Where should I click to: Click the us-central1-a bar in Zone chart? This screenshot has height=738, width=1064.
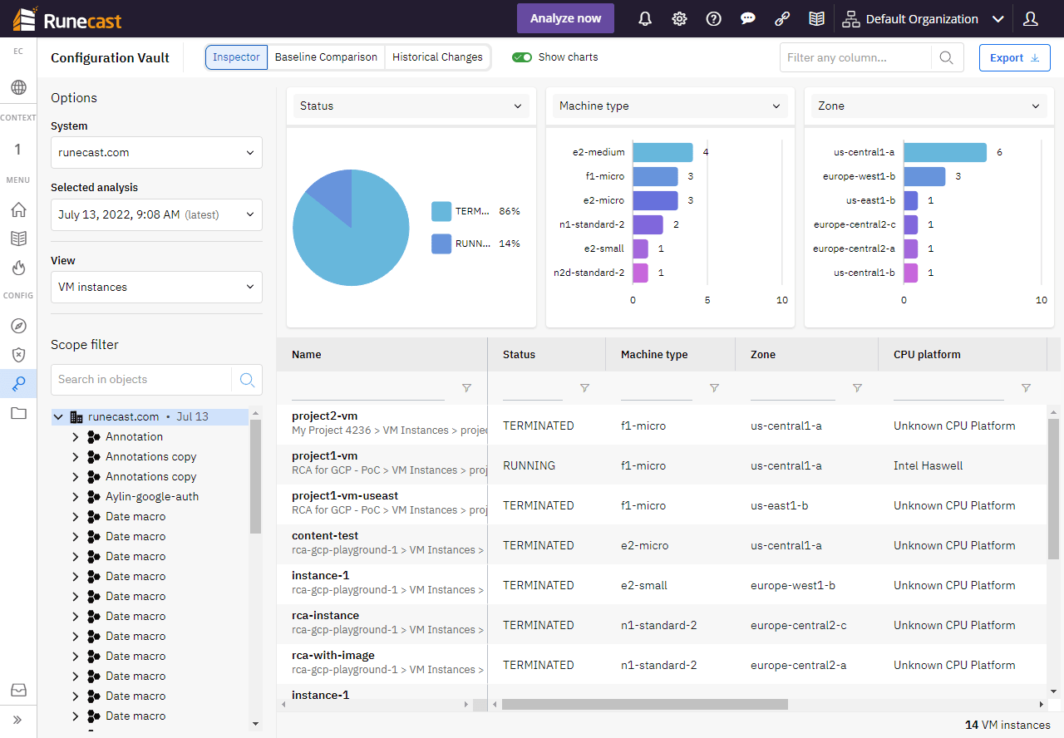(945, 152)
